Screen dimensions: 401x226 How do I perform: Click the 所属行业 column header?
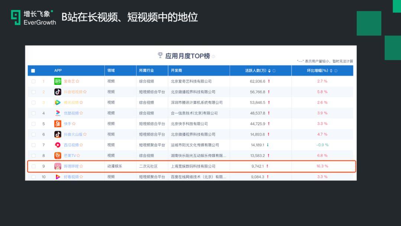146,71
